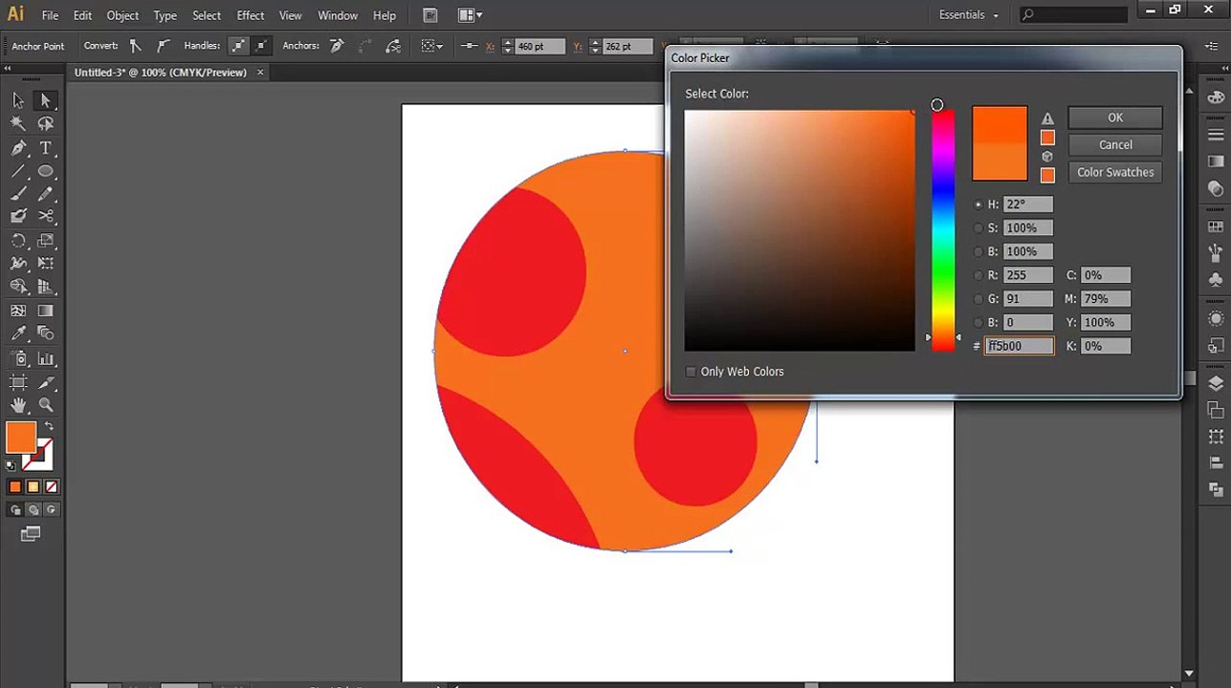Select the Magic Wand tool
The width and height of the screenshot is (1231, 688).
[x=18, y=124]
